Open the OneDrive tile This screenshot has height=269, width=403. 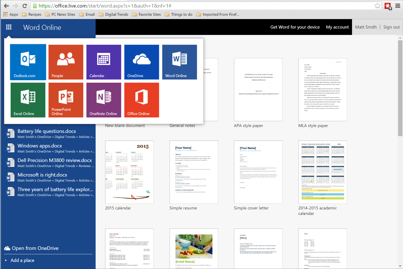142,62
